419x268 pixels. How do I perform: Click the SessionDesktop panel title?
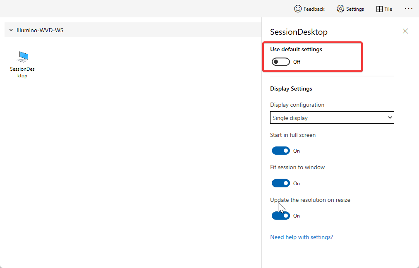[299, 32]
